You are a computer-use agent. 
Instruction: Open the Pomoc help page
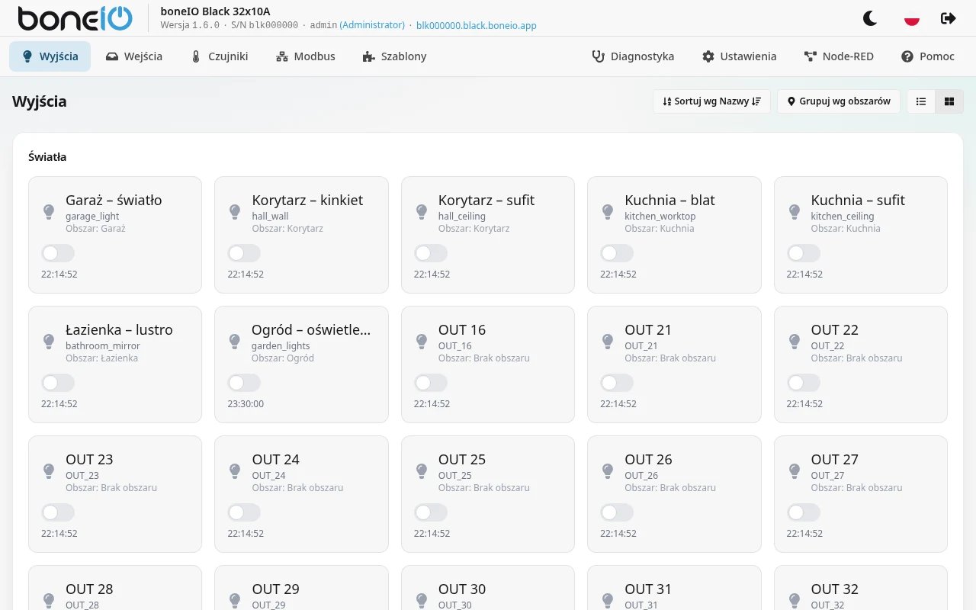(927, 56)
